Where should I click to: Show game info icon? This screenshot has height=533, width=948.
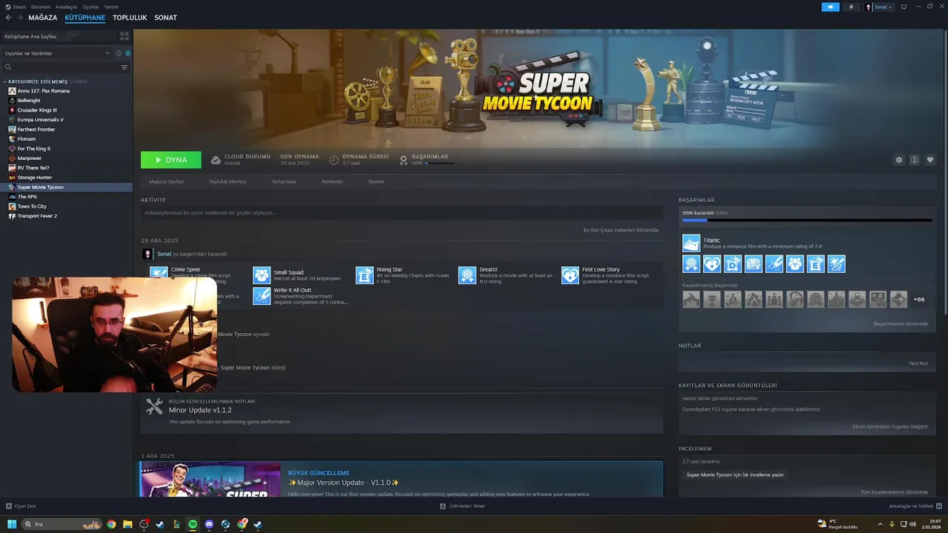915,160
